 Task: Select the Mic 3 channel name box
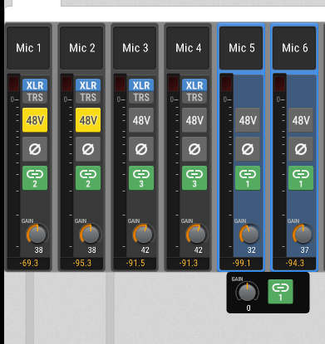tap(135, 48)
